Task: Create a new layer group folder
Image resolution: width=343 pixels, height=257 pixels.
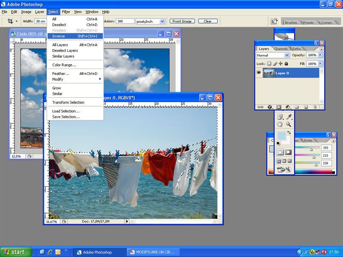Action: pyautogui.click(x=297, y=107)
